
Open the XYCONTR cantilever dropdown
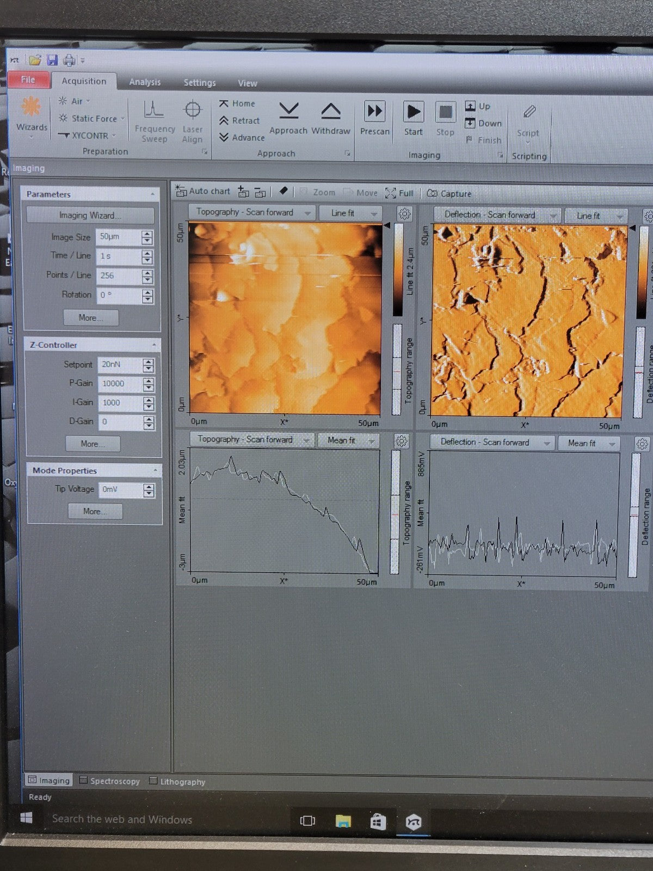[87, 135]
